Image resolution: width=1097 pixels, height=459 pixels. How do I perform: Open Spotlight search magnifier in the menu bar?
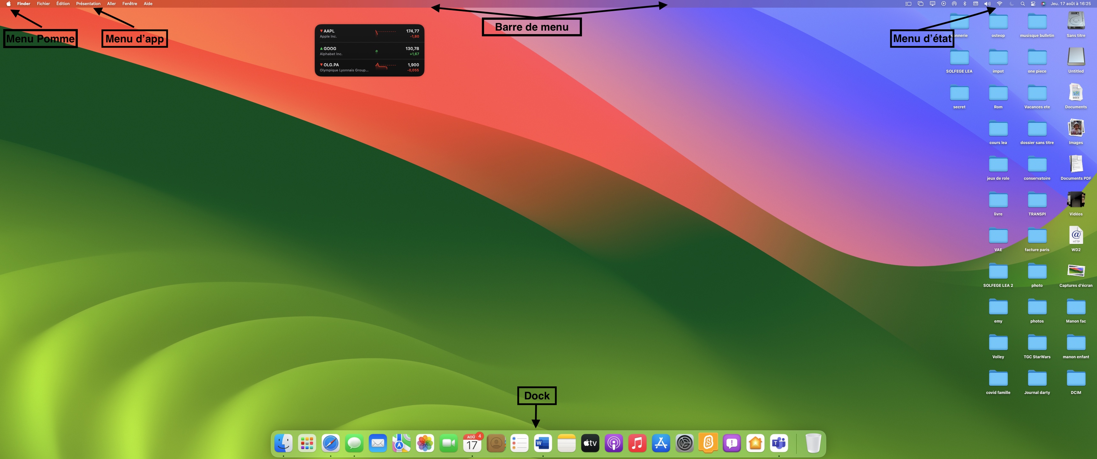tap(1022, 4)
